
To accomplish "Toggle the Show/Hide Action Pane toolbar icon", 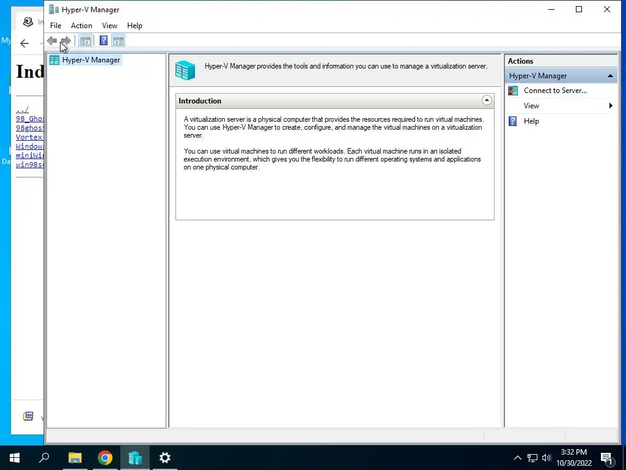I will coord(119,41).
